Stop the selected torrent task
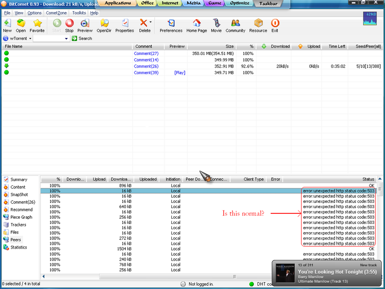 coord(69,24)
